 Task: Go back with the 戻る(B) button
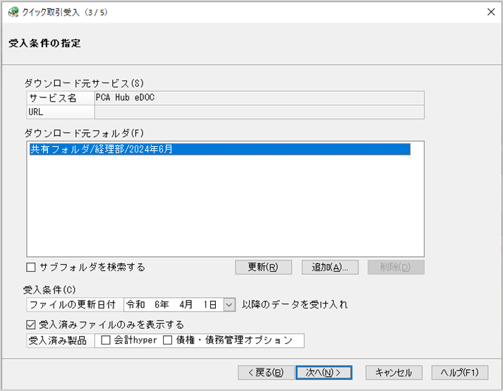pos(261,373)
